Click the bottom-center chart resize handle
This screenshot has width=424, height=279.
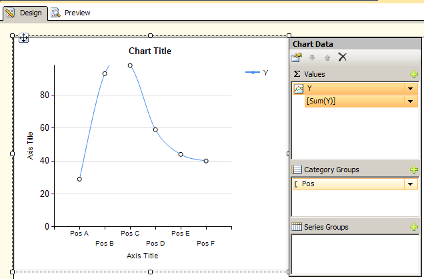pyautogui.click(x=151, y=272)
